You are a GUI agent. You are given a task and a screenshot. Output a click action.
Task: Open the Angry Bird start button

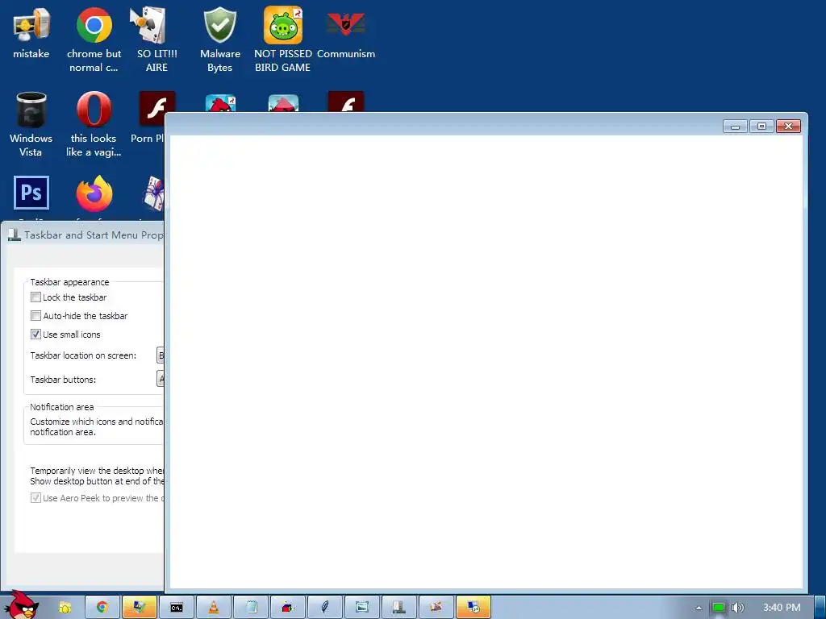point(20,605)
